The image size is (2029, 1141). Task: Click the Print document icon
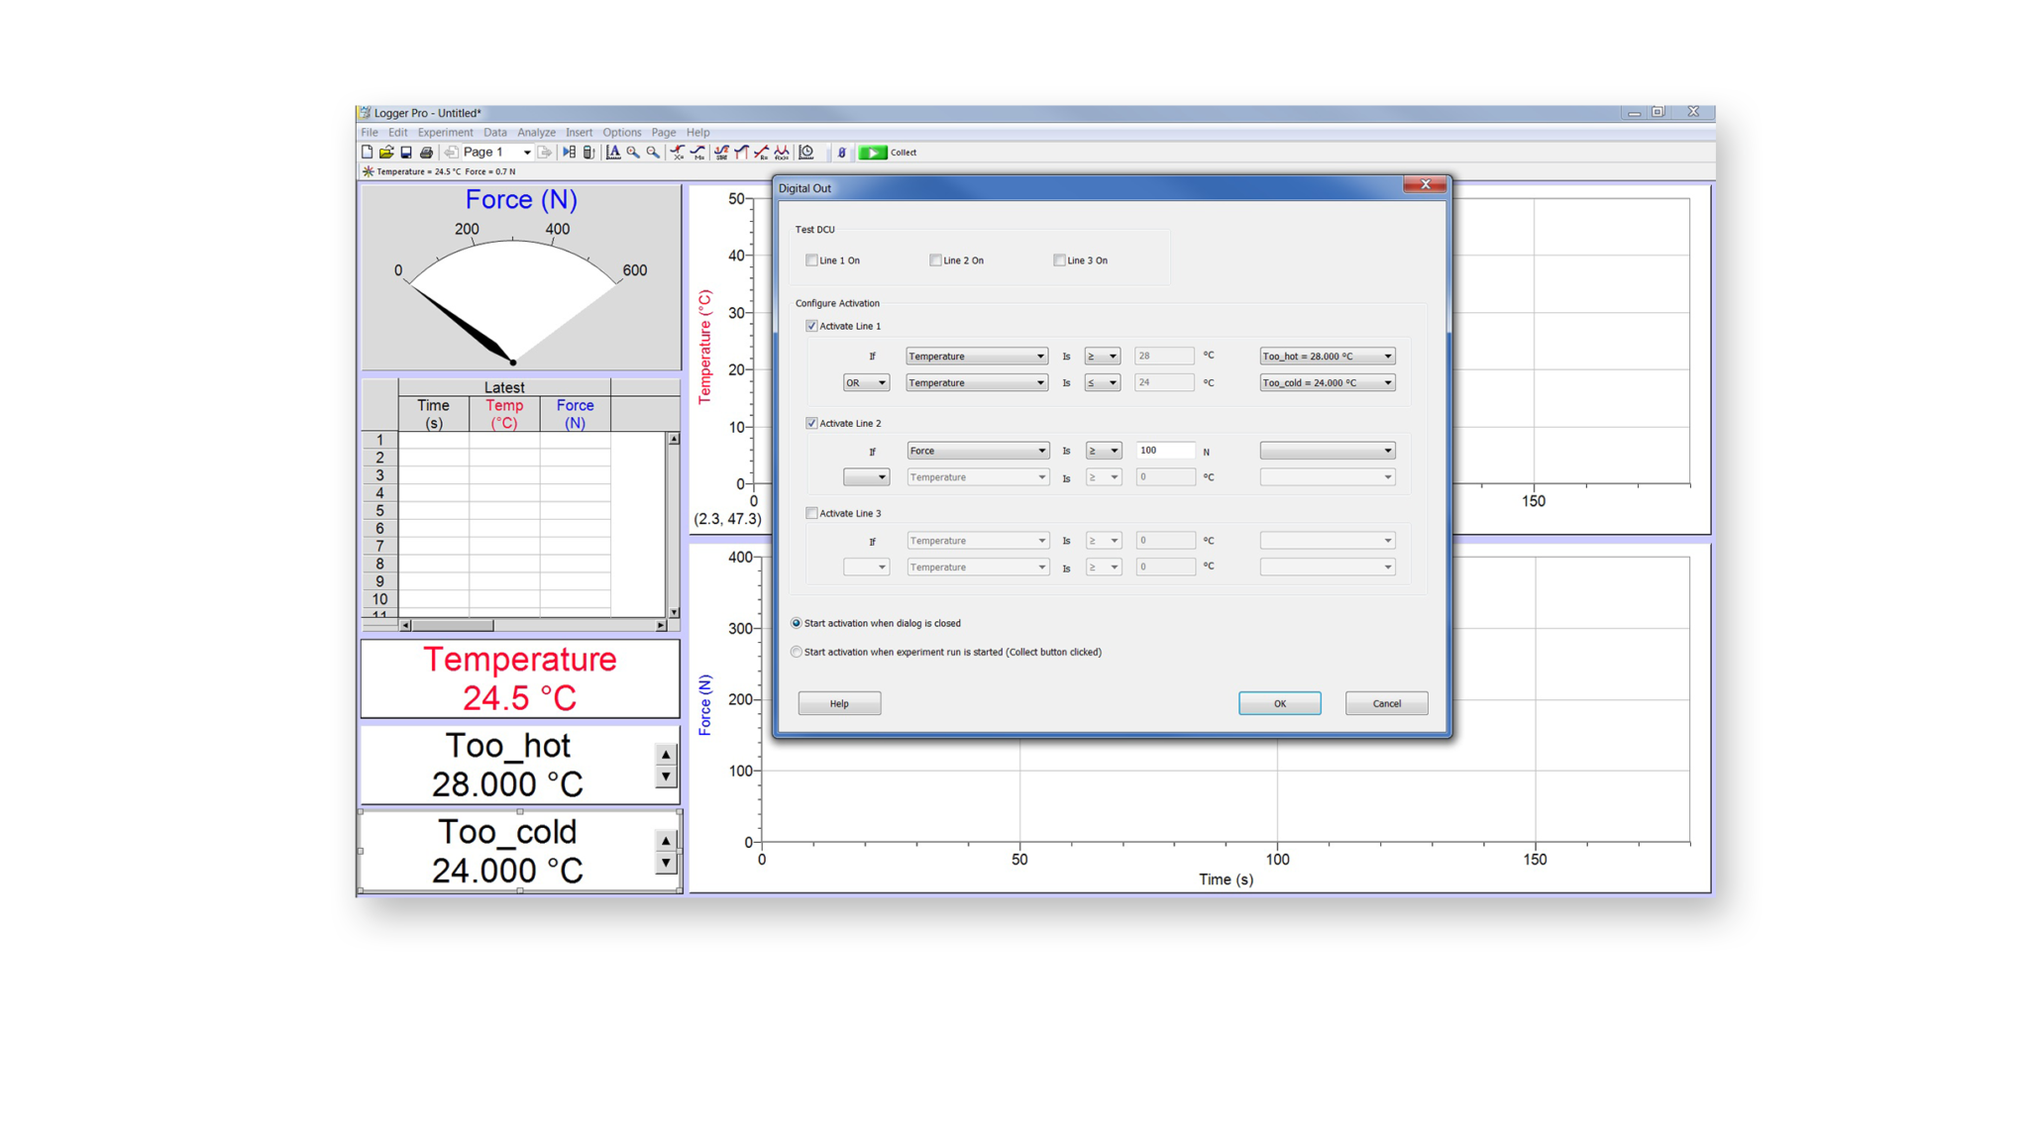click(x=425, y=152)
